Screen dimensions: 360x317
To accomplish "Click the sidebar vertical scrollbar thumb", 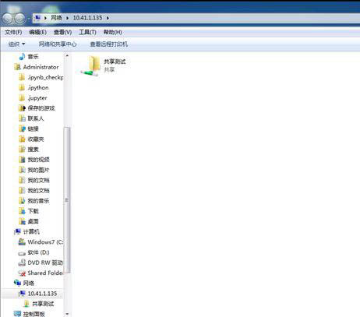I will tap(67, 200).
